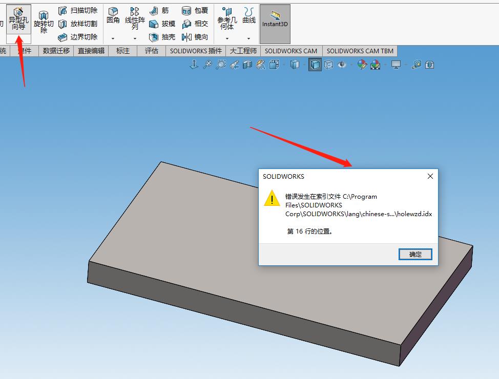Screen dimensions: 499x379
Task: Click the Edit Appearance color ball icon
Action: tap(362, 65)
